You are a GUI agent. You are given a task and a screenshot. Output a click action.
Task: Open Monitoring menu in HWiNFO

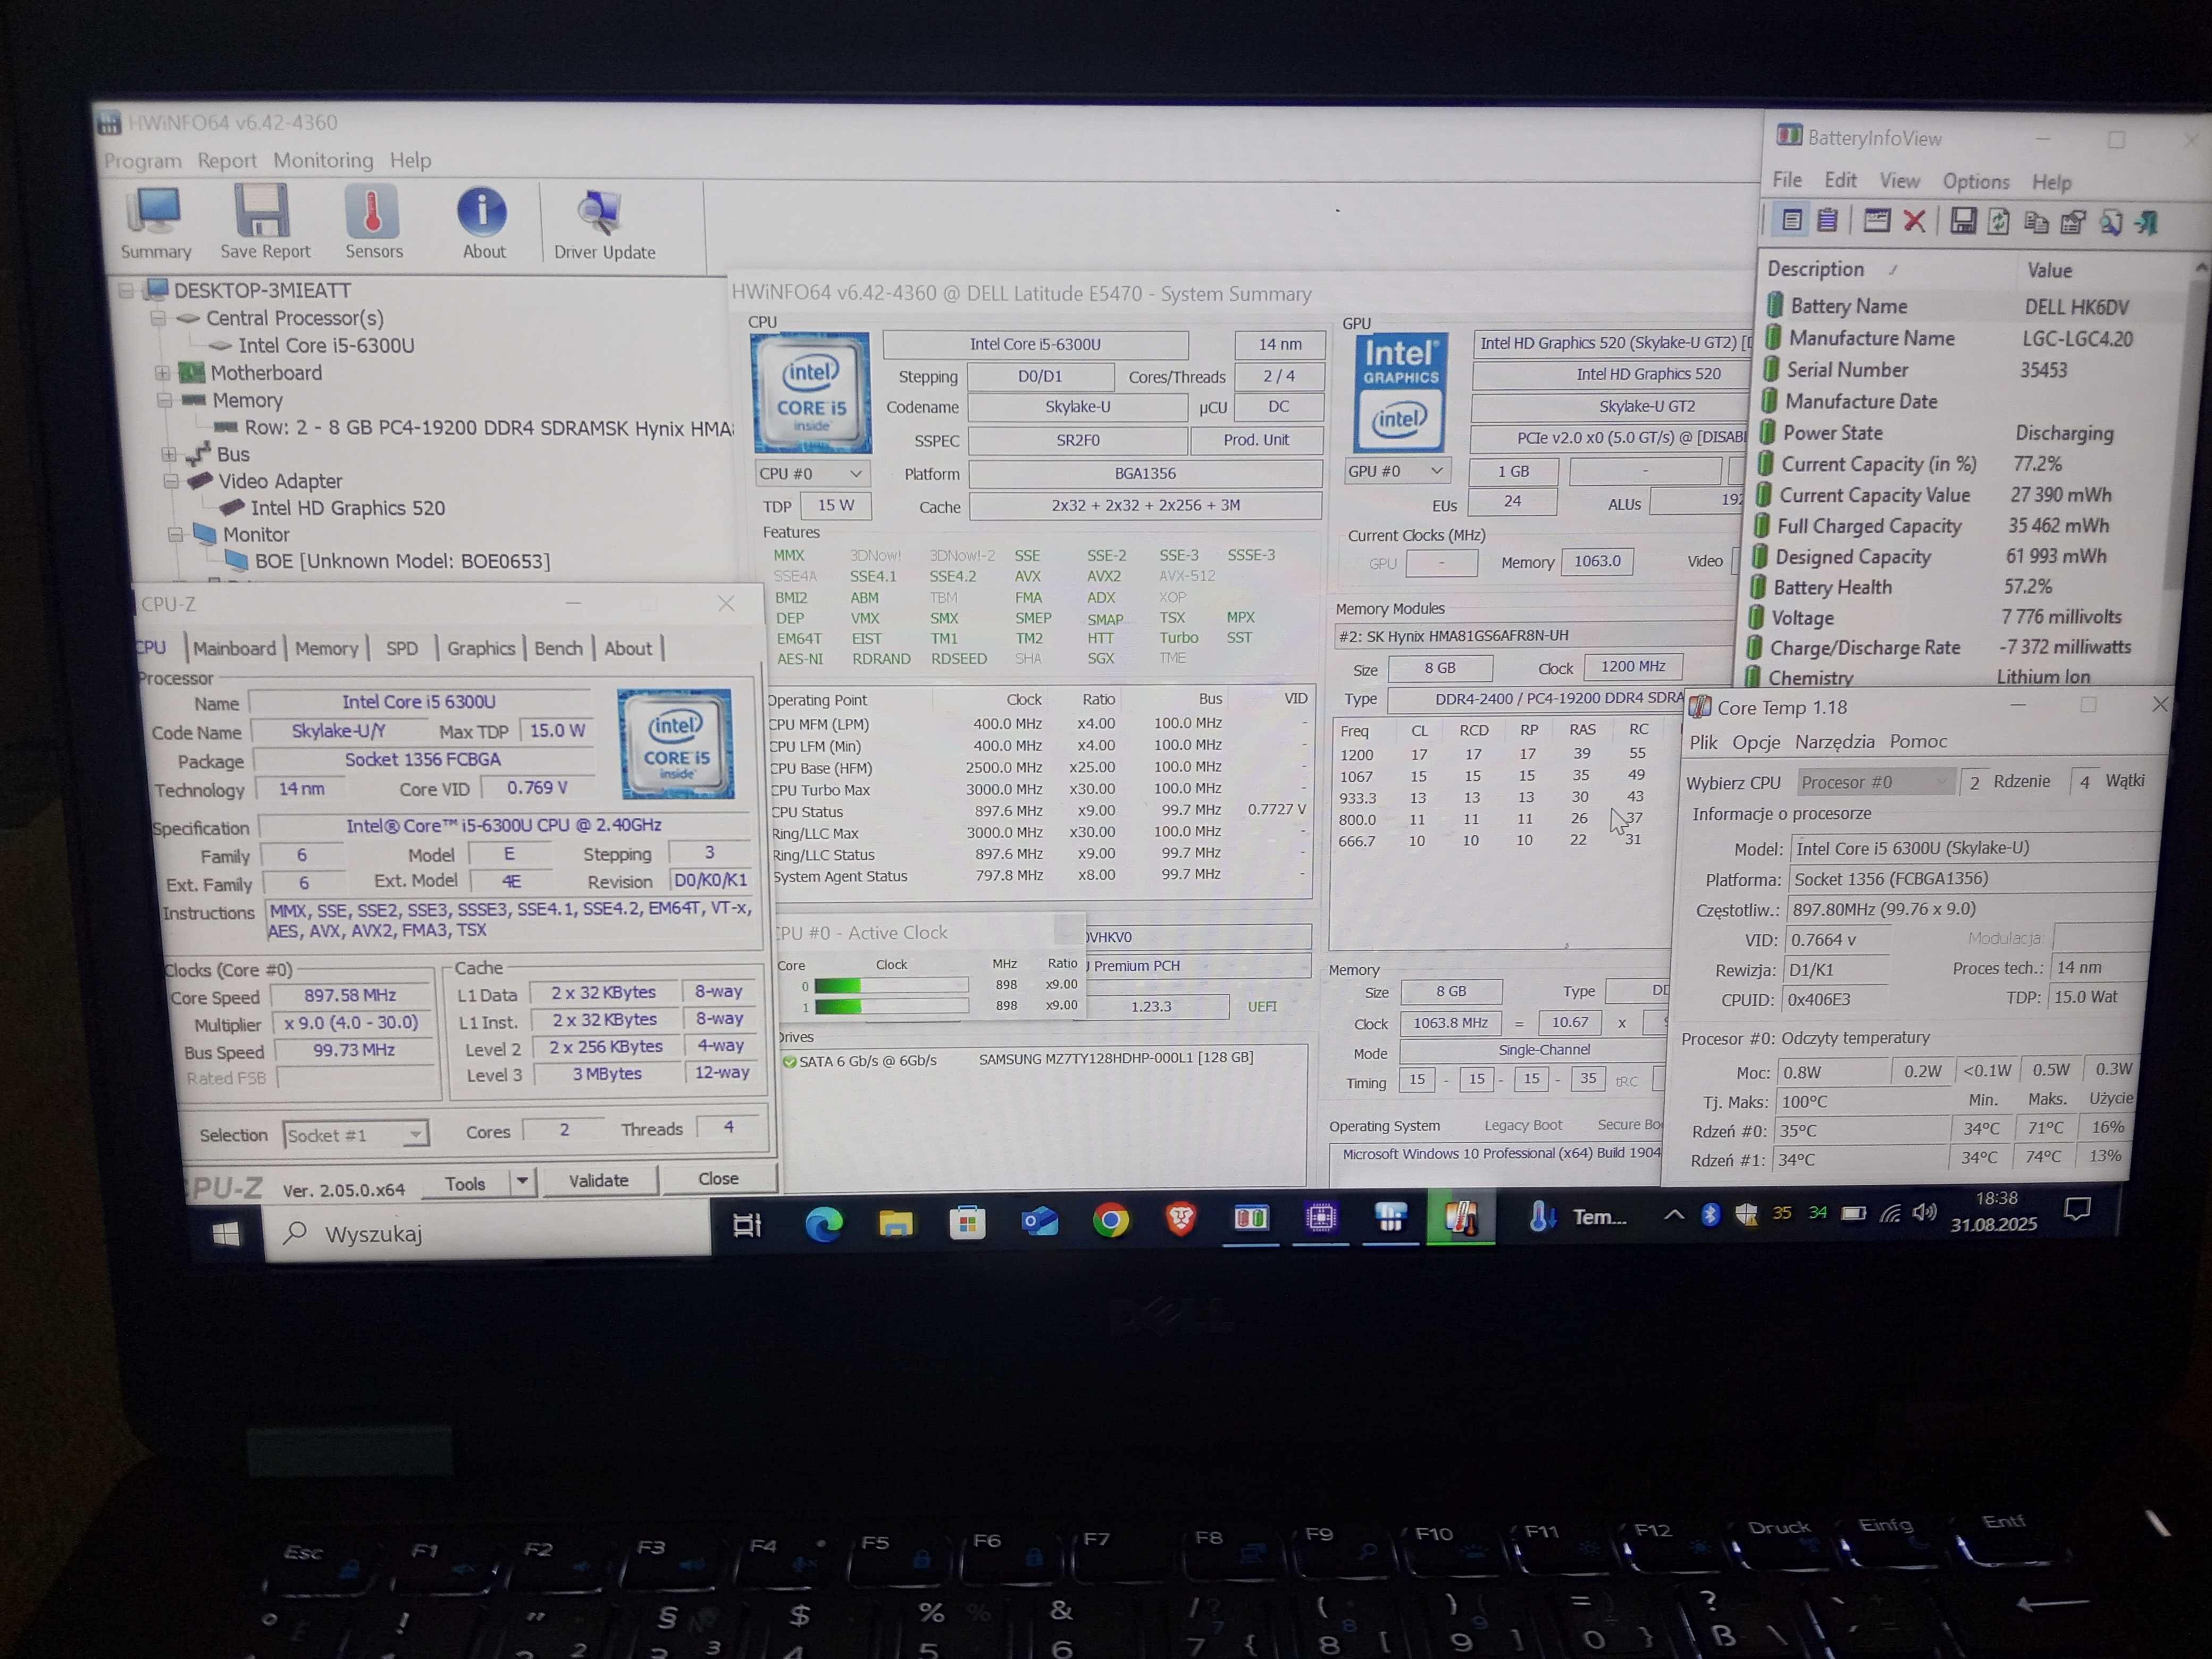(323, 160)
